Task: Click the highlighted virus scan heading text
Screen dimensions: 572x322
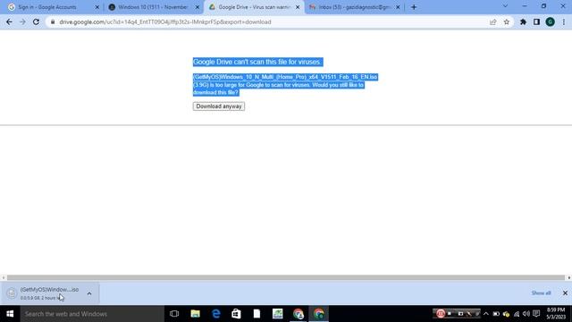Action: point(257,62)
